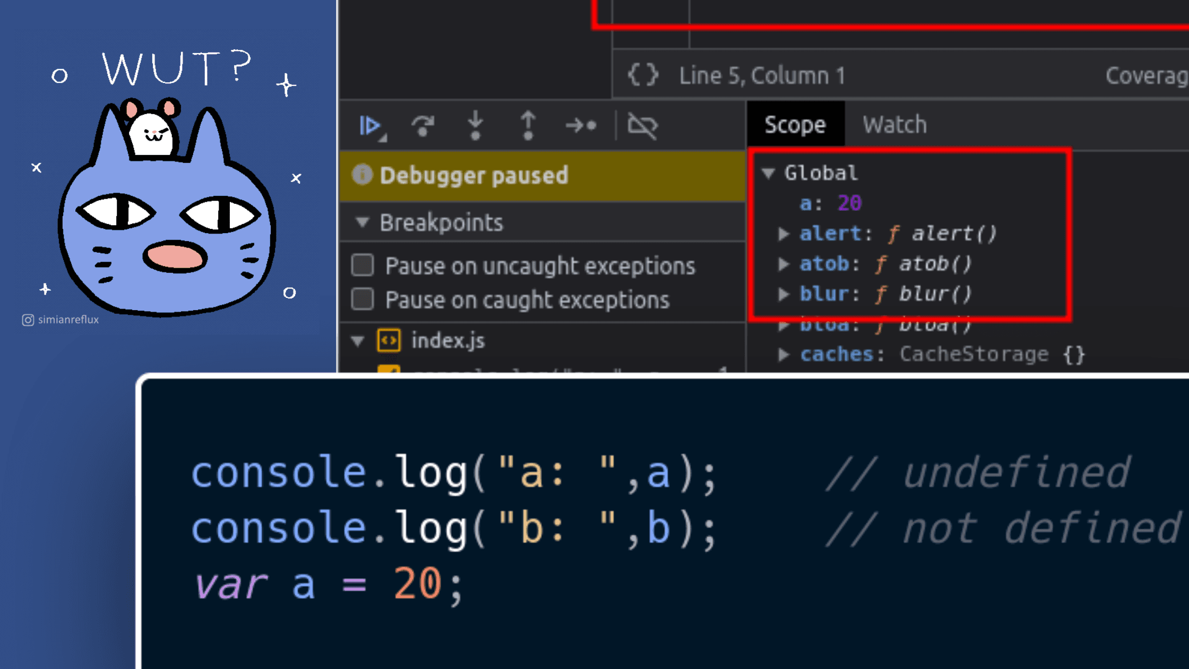Expand the alert function entry

coord(783,234)
